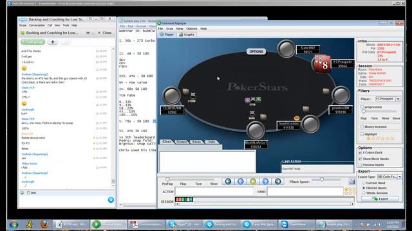Select Filtered Hands export radio

click(364, 188)
